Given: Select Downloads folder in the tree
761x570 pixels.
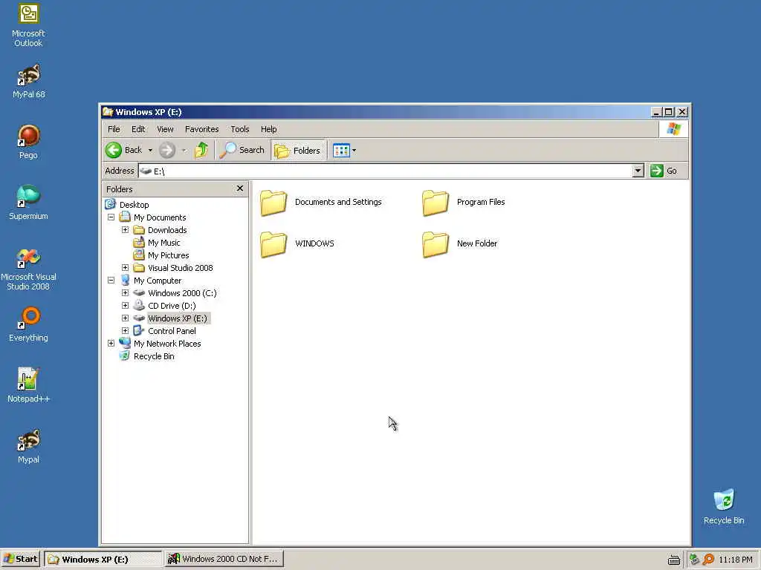Looking at the screenshot, I should tap(167, 230).
